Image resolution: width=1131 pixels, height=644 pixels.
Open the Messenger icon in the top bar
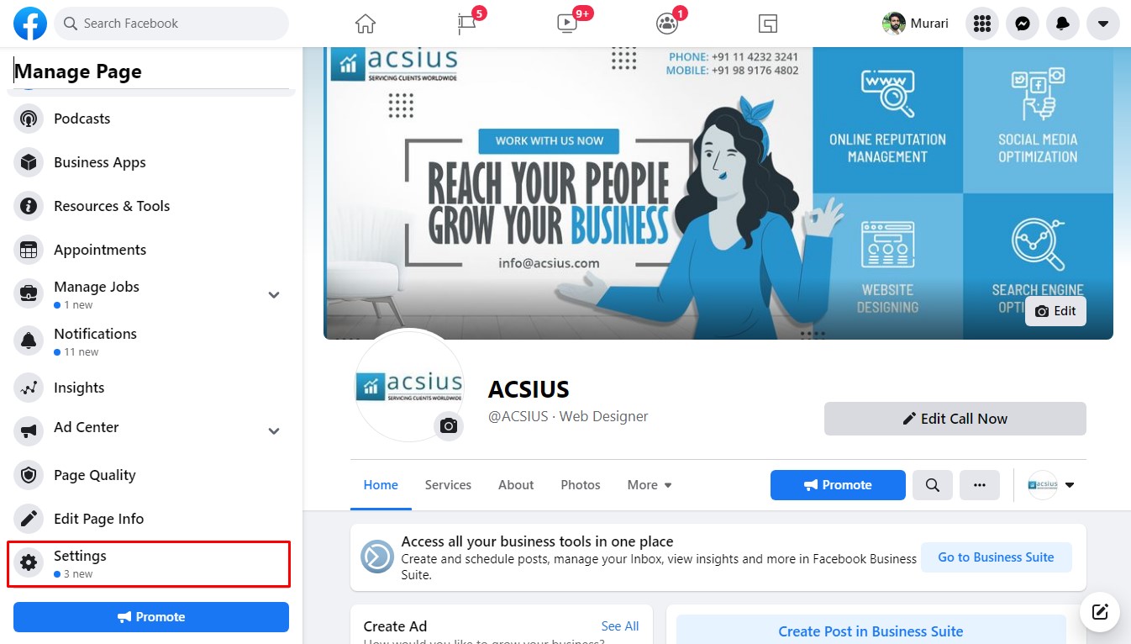pyautogui.click(x=1023, y=24)
